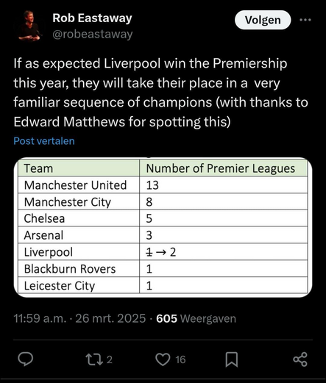Viewport: 326px width, 383px height.
Task: Bookmark this post
Action: point(232,359)
